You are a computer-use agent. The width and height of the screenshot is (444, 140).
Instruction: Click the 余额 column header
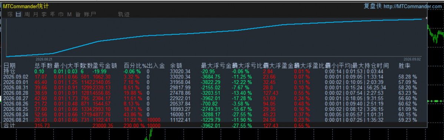(176, 66)
